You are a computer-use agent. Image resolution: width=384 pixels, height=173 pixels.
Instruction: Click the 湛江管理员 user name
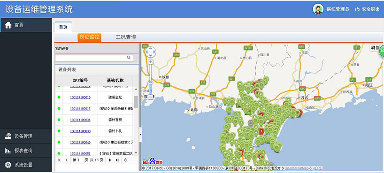338,9
